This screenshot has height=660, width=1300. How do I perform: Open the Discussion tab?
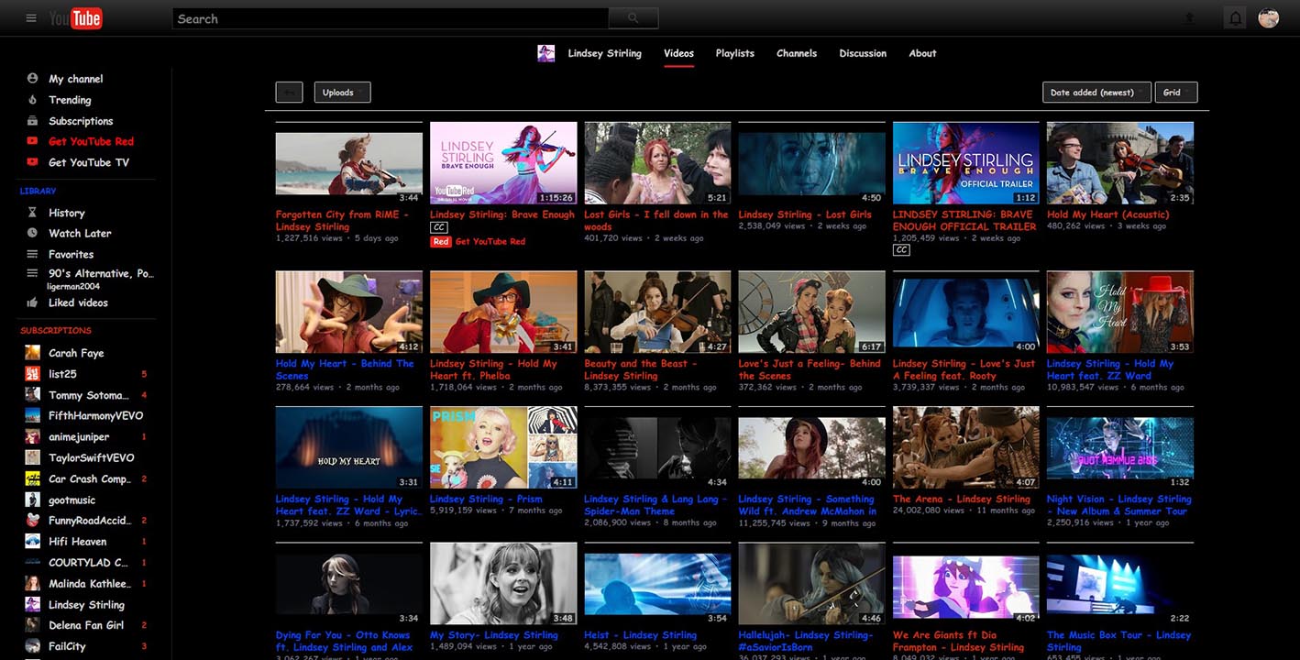(x=863, y=53)
